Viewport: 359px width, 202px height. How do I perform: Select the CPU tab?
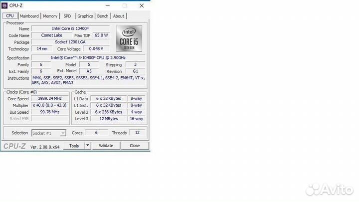click(9, 16)
